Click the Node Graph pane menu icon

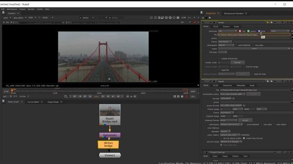click(x=3, y=101)
